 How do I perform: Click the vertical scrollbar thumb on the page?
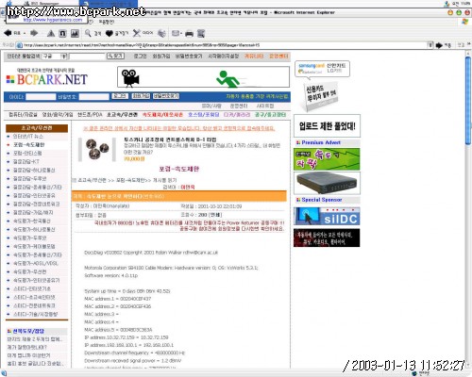(468, 101)
